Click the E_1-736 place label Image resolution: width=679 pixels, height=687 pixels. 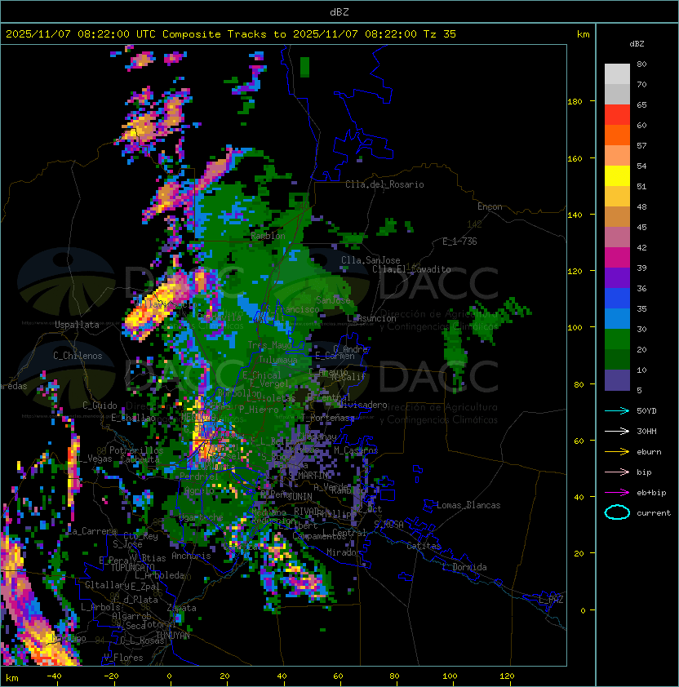point(459,241)
